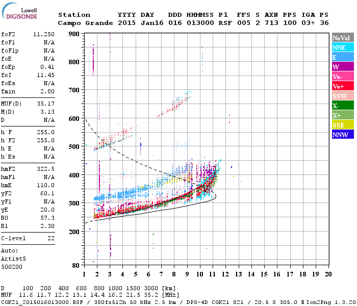357x306 pixels.
Task: Click the RSF program header value
Action: tap(225, 23)
